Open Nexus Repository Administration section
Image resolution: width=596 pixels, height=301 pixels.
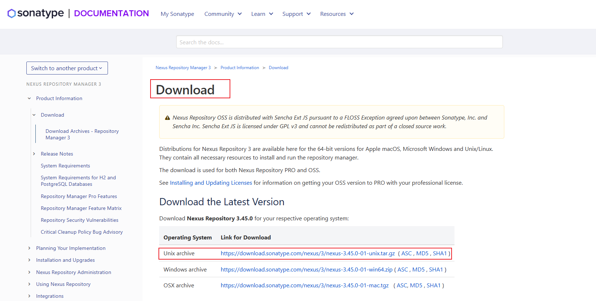click(x=74, y=272)
